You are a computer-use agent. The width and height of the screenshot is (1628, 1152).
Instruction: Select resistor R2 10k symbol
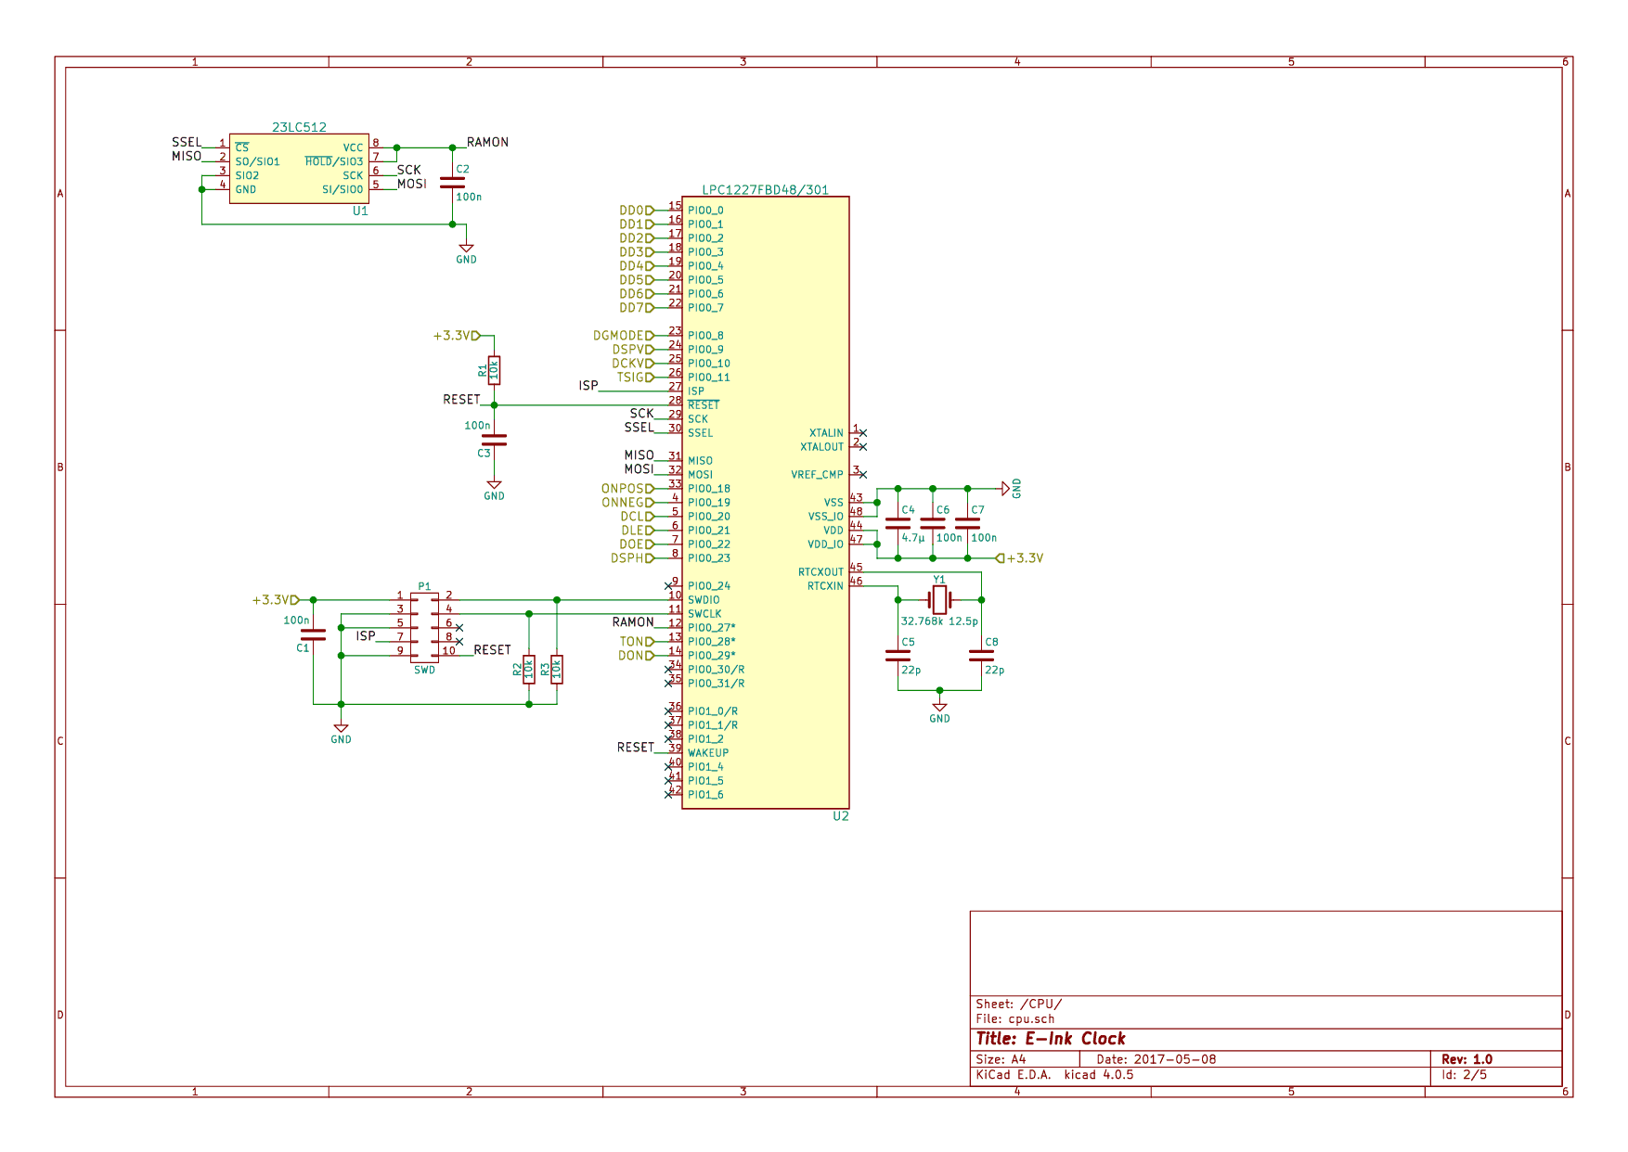click(529, 669)
